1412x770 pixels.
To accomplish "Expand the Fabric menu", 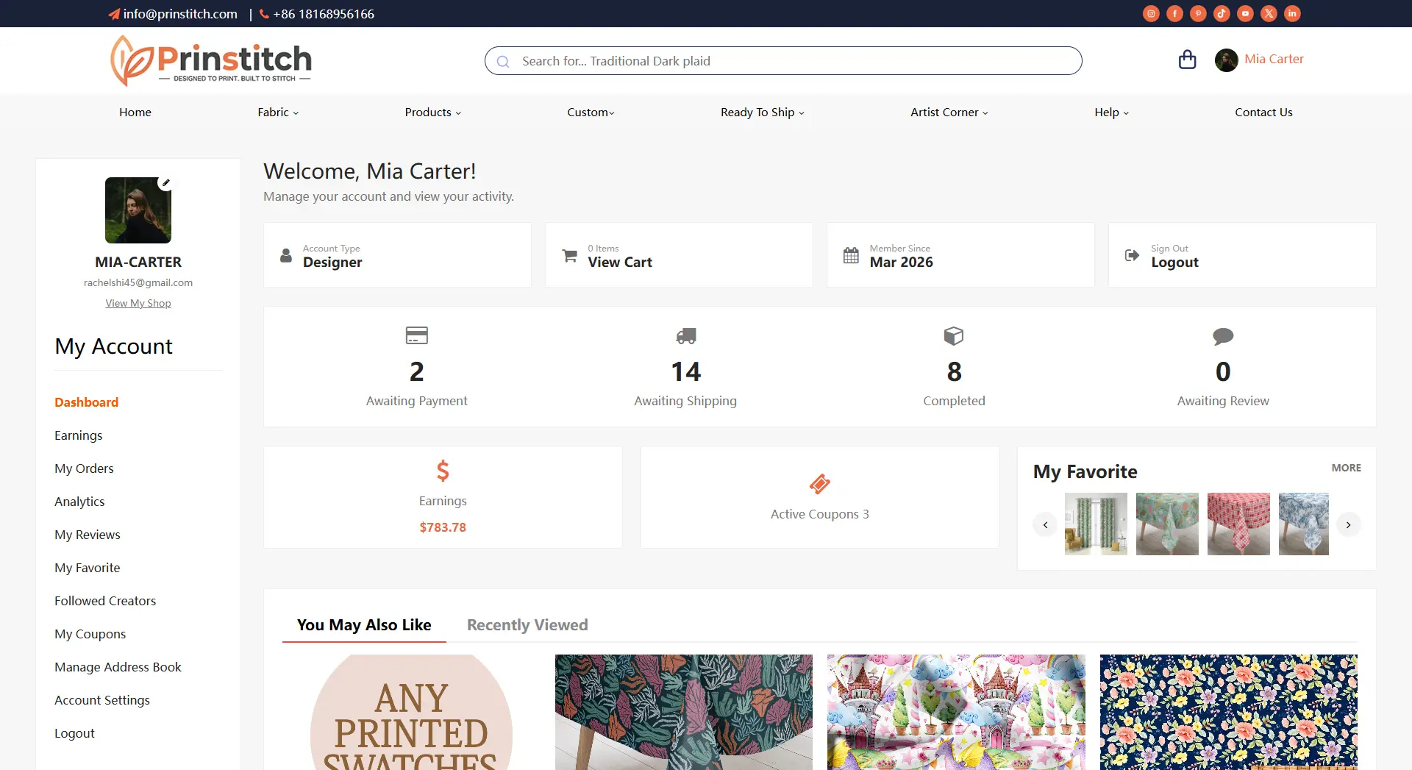I will (278, 112).
